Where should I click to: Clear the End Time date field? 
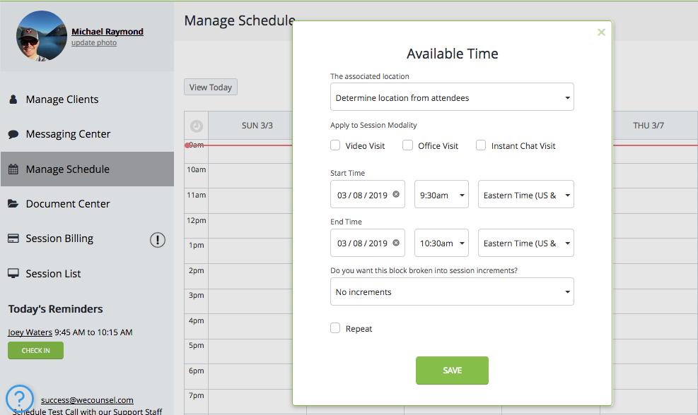pos(396,243)
